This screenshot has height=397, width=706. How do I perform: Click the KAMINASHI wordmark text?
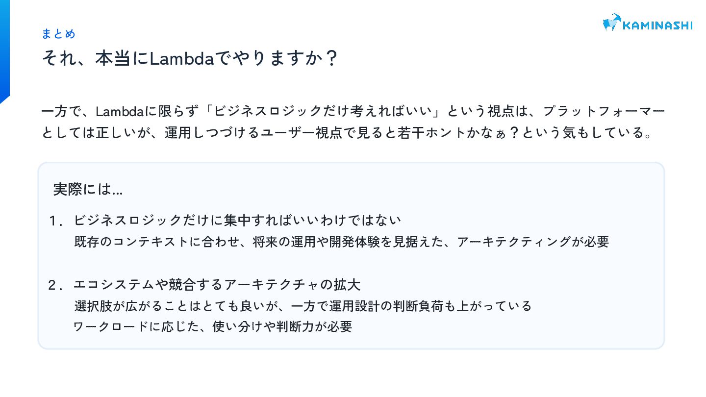657,25
